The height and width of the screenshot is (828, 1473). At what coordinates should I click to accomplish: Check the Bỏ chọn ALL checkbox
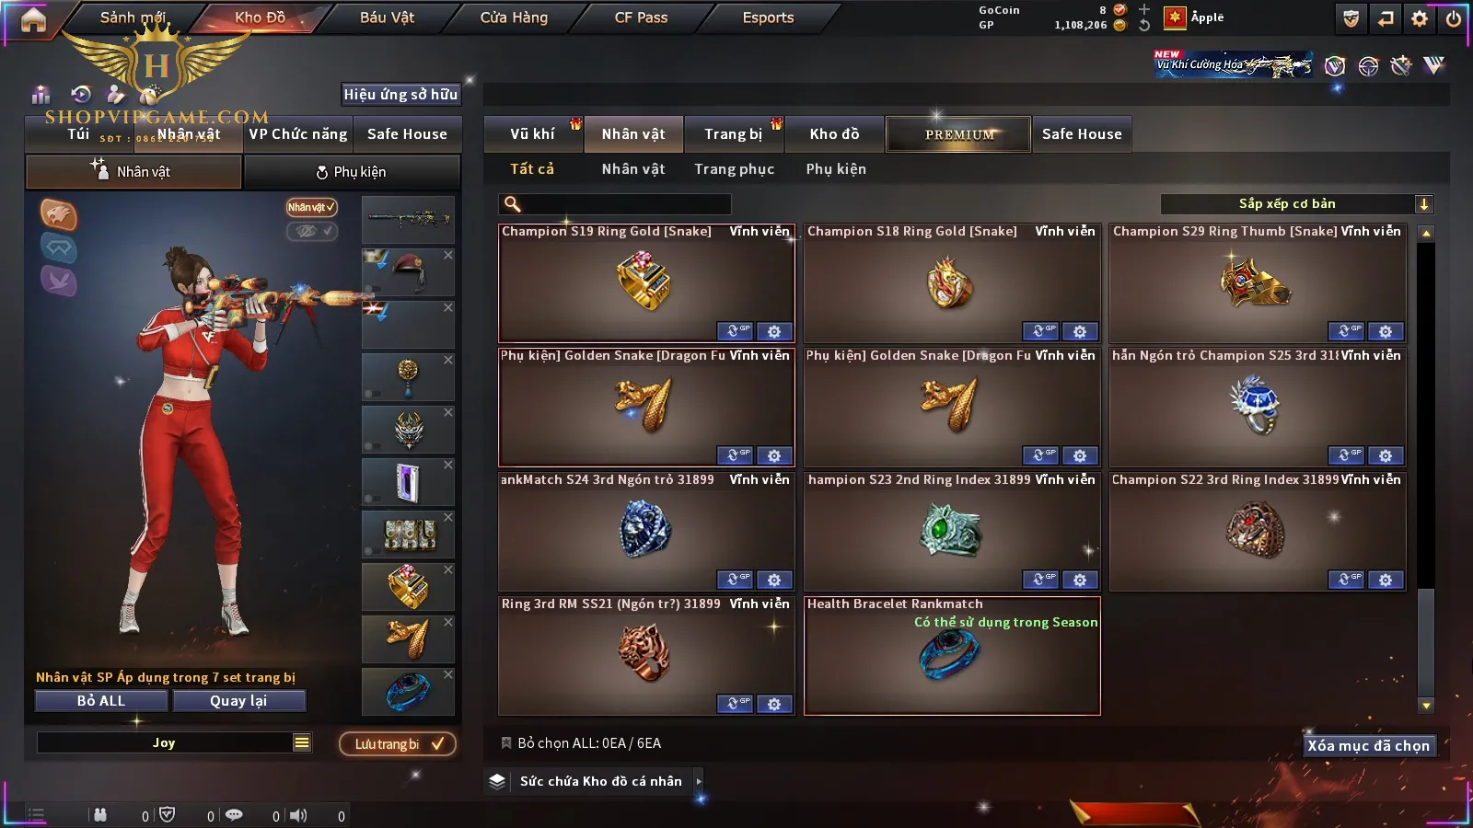click(x=505, y=742)
